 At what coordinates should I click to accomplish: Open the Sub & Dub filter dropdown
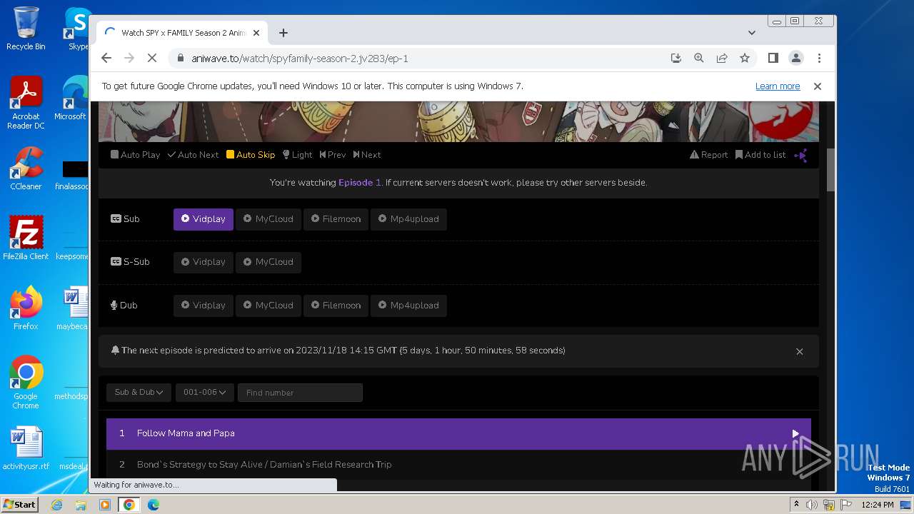pyautogui.click(x=139, y=392)
